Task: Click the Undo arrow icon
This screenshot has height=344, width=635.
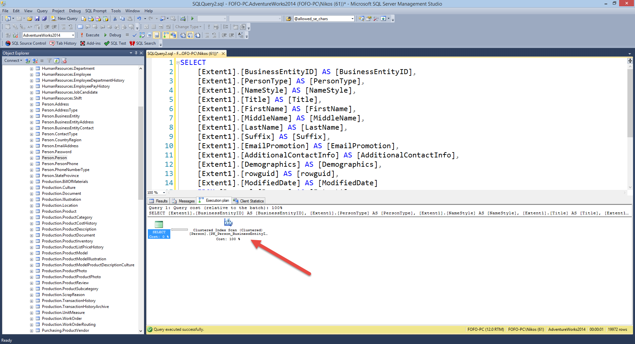Action: (x=139, y=19)
